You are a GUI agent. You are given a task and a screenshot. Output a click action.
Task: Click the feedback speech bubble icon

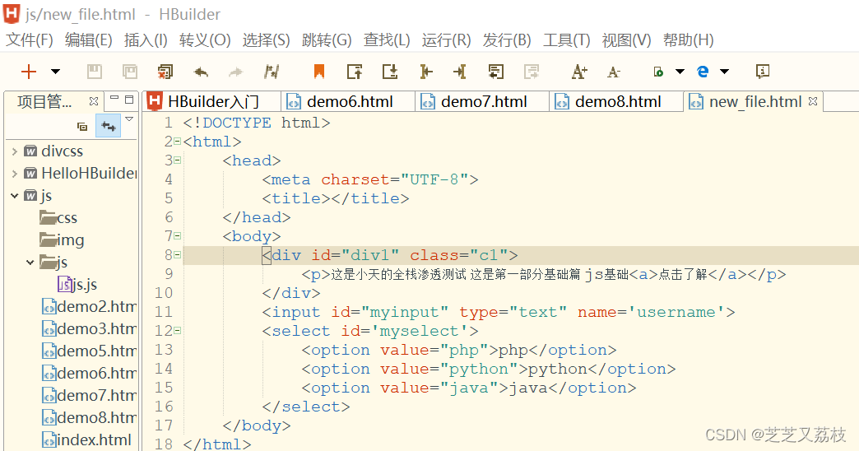click(763, 72)
